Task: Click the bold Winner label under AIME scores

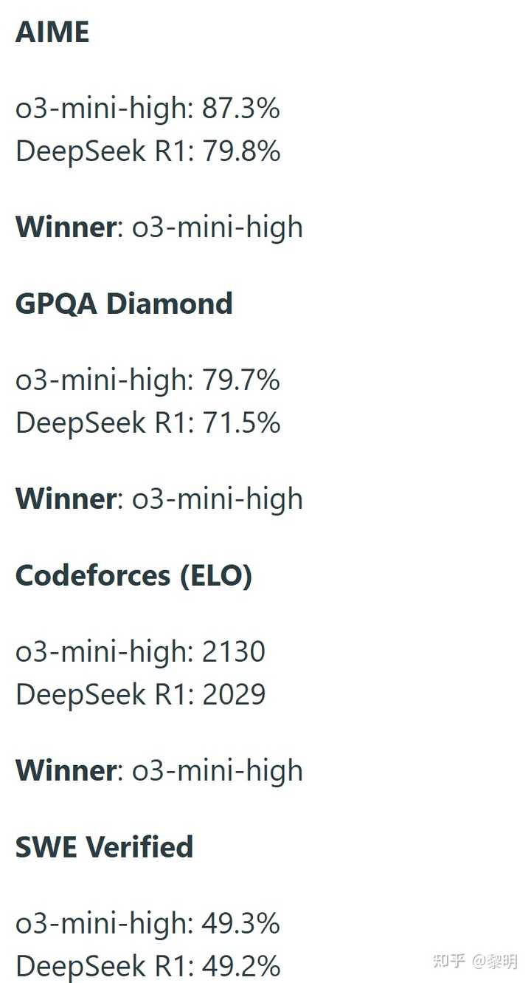Action: pos(65,227)
